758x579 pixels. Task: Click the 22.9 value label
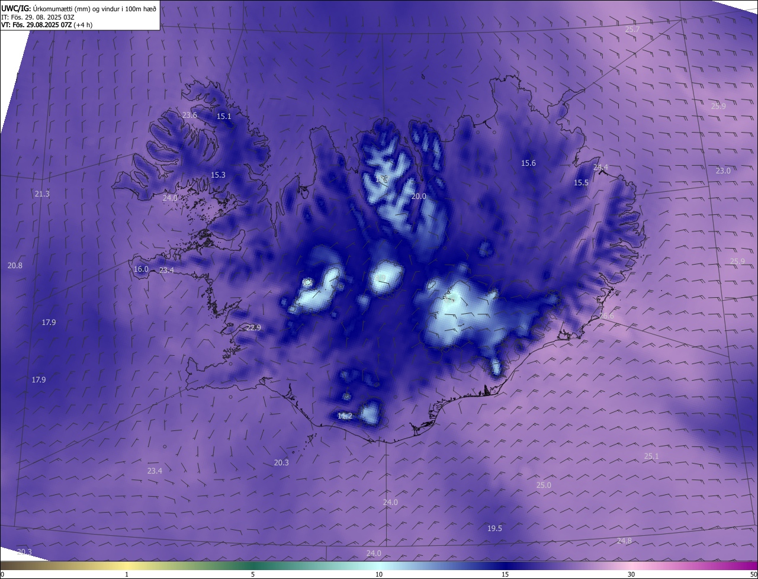(253, 328)
